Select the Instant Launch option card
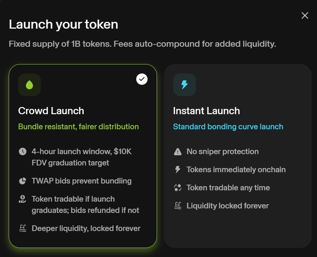The image size is (317, 257). coord(237,156)
